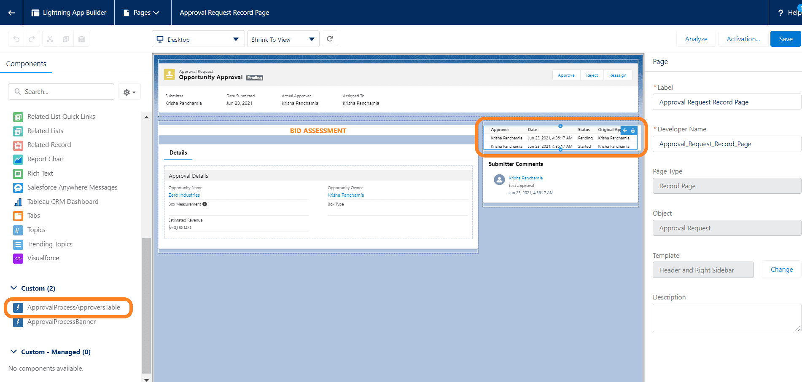This screenshot has height=382, width=802.
Task: Click the Approve button in canvas
Action: [x=566, y=75]
